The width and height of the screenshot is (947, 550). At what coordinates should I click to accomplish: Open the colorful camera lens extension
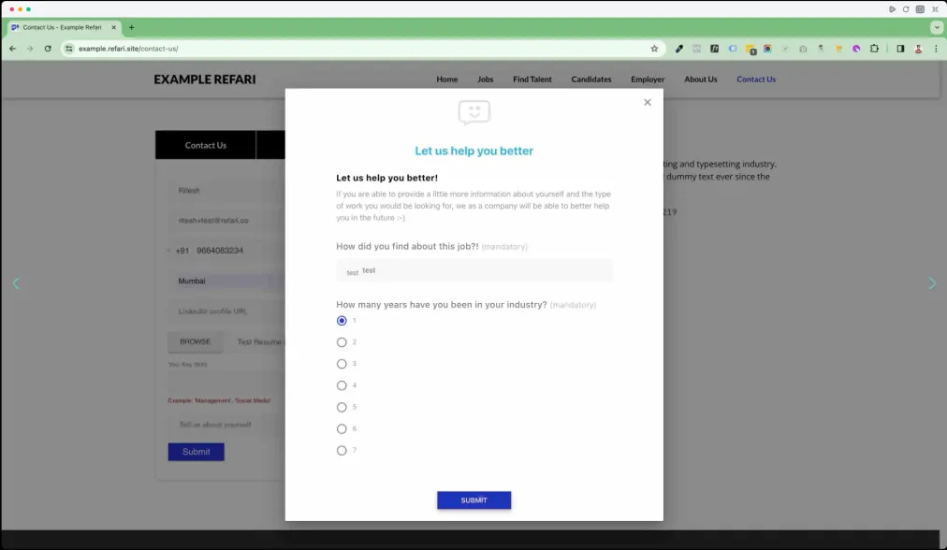(767, 49)
